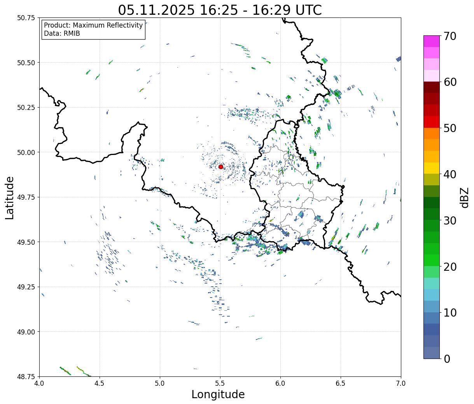Click latitude tick label 50.25

tap(26, 108)
